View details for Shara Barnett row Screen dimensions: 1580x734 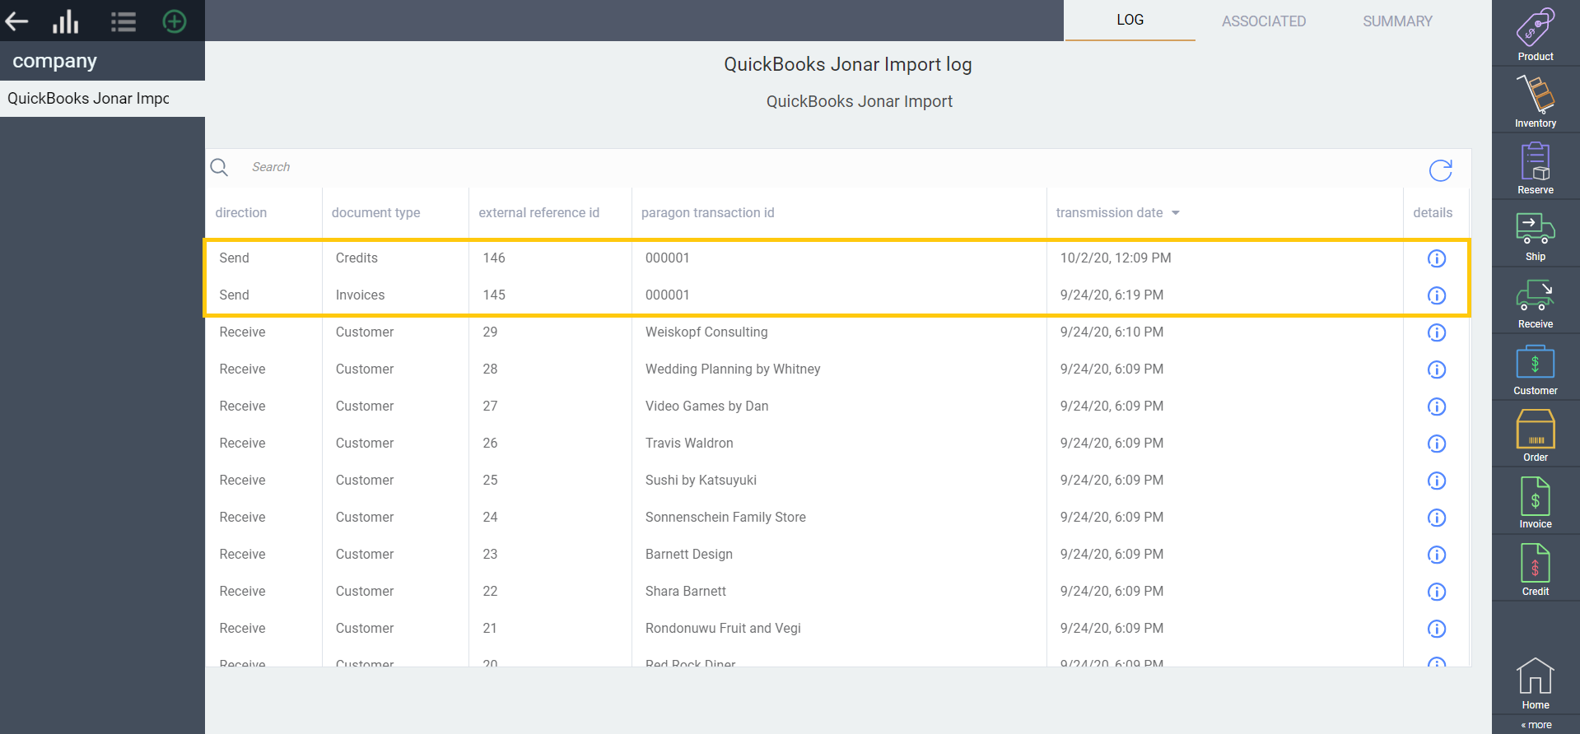coord(1437,592)
